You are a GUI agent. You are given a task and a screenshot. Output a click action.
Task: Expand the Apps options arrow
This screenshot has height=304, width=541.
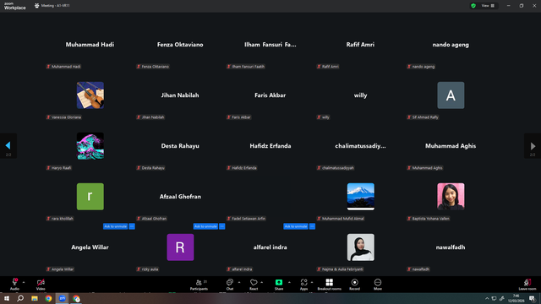[312, 282]
